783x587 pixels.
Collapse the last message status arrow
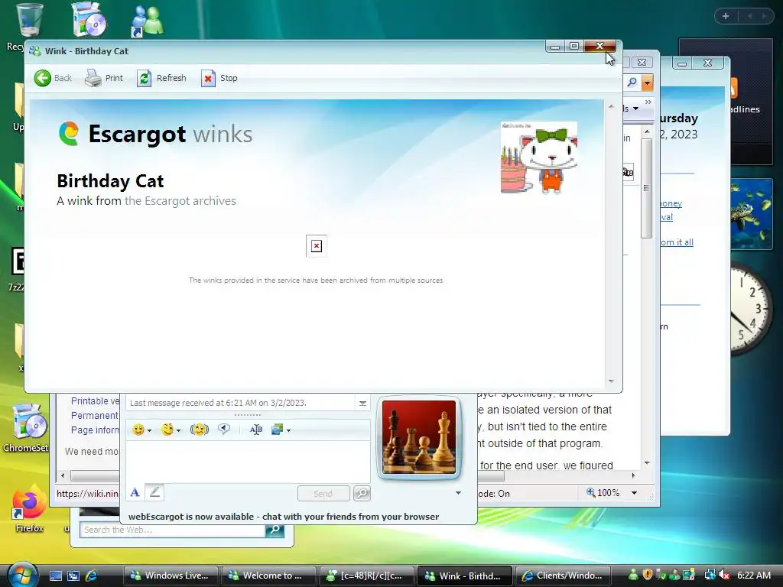click(363, 404)
